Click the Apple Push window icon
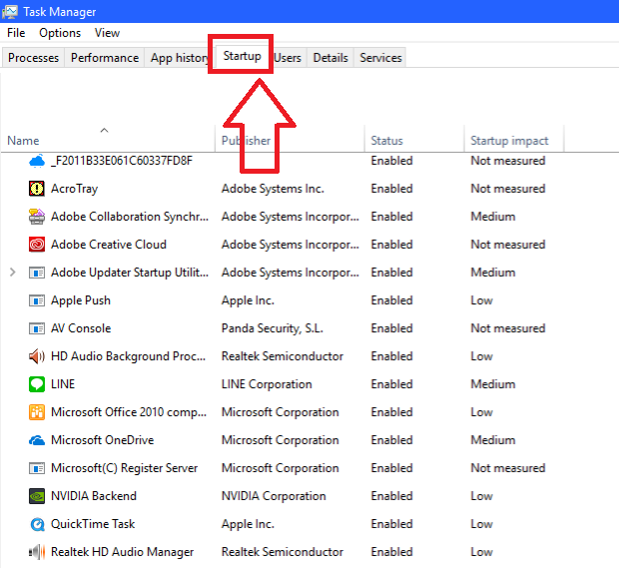Viewport: 619px width, 568px height. 37,300
